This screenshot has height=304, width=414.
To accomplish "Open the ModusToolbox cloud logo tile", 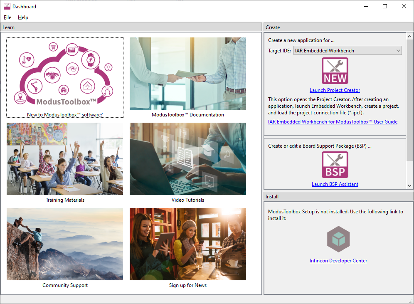I will (x=64, y=74).
